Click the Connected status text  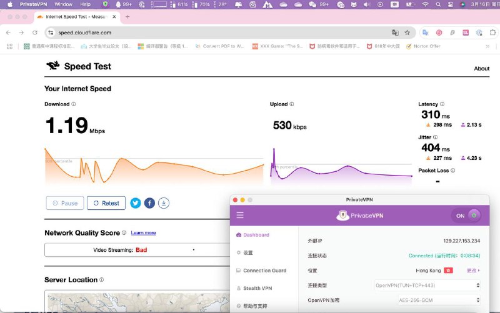pyautogui.click(x=444, y=256)
